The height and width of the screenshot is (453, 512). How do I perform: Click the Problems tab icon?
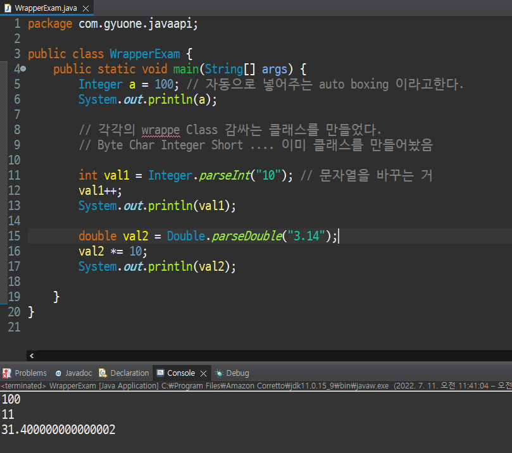tap(6, 373)
